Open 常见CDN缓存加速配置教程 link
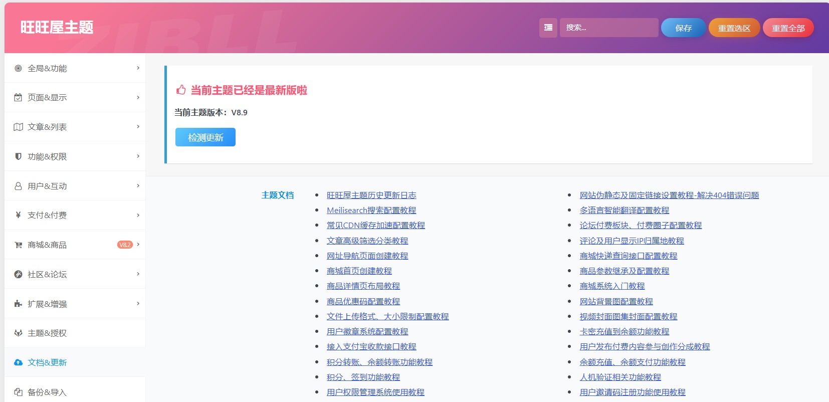 376,225
